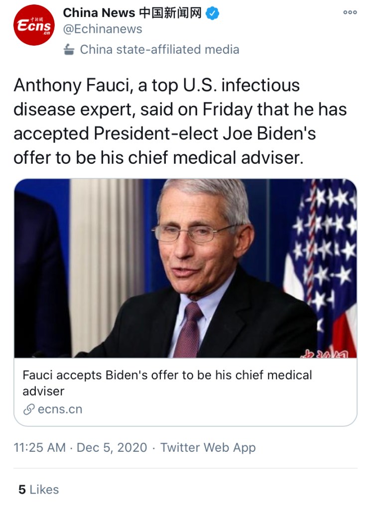Viewport: 371px width, 509px height.
Task: Open the China News 中国新闻网 display name
Action: (132, 13)
